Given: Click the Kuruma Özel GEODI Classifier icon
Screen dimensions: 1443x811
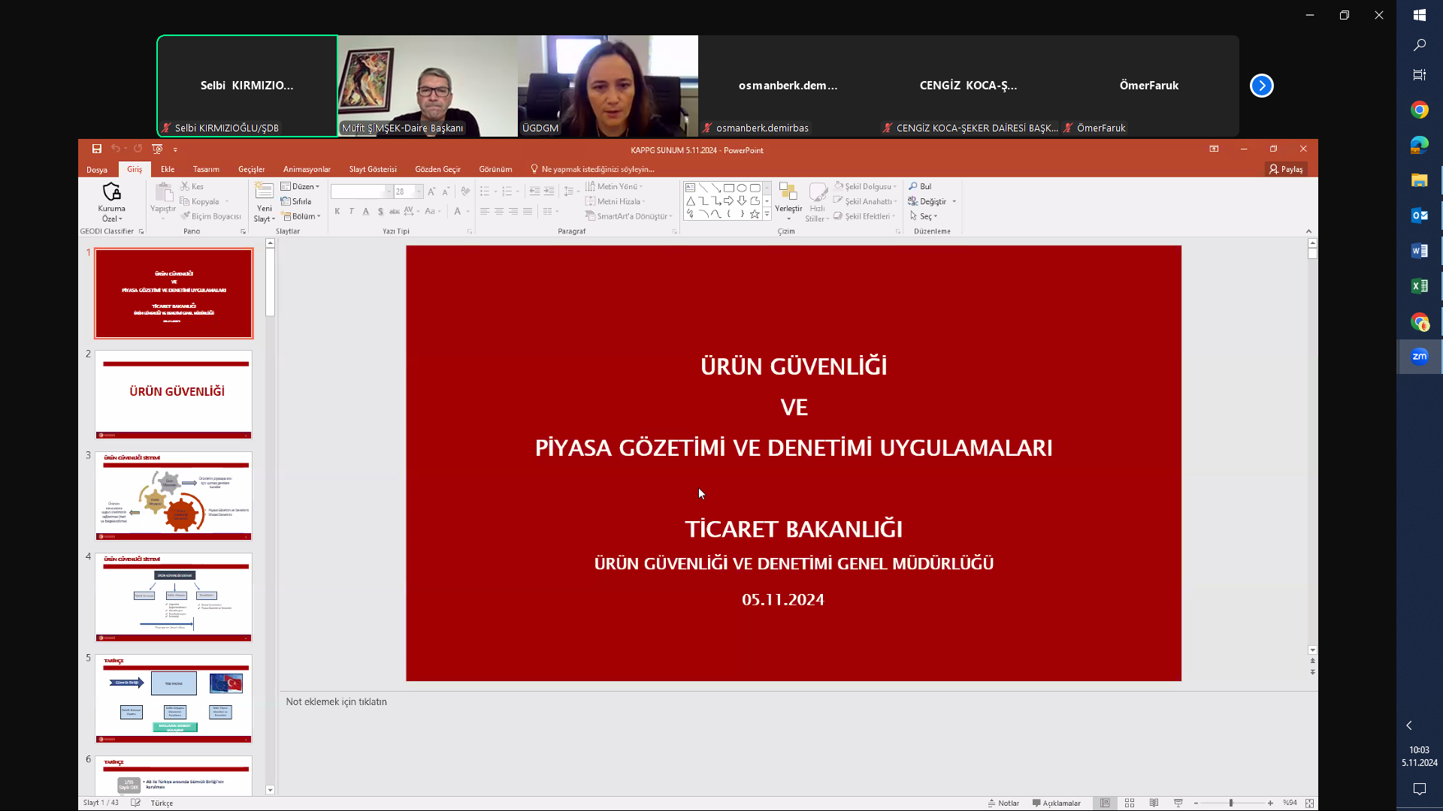Looking at the screenshot, I should point(112,193).
